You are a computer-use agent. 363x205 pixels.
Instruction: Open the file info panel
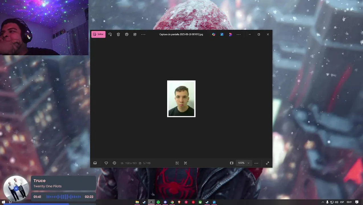click(x=114, y=163)
